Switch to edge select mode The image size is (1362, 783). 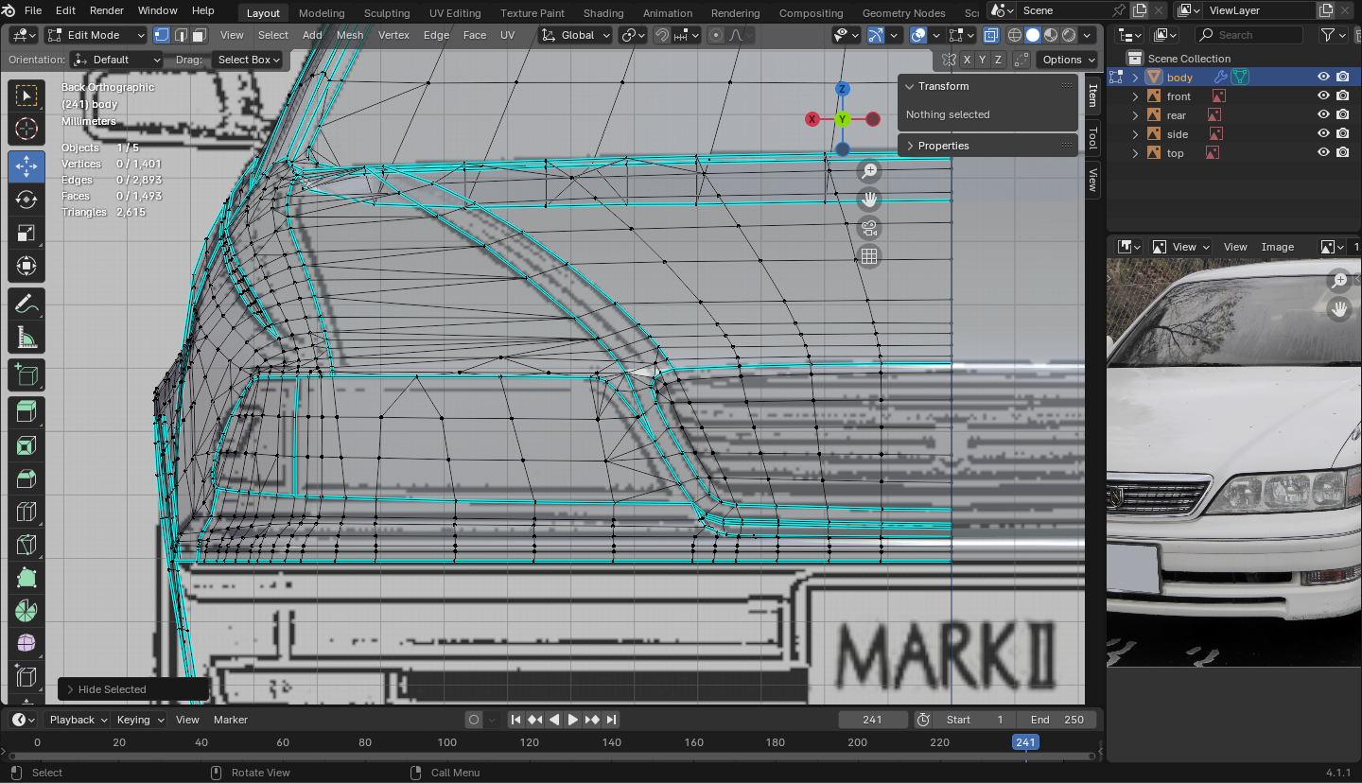[x=180, y=35]
